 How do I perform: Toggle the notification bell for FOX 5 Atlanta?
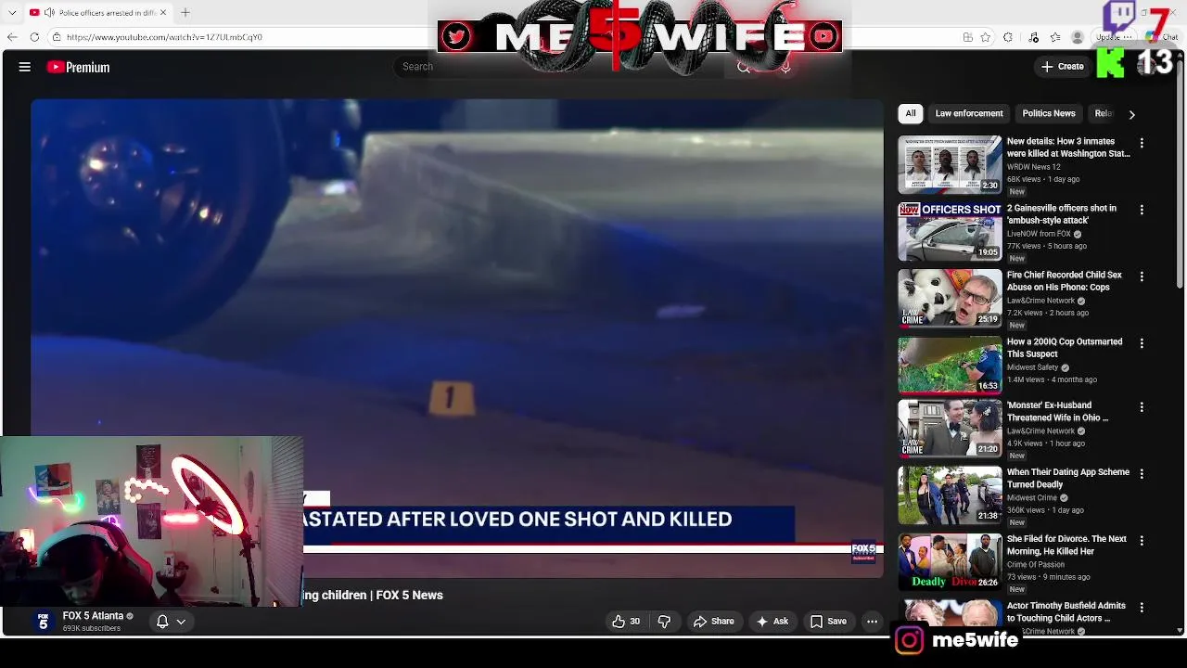point(162,622)
